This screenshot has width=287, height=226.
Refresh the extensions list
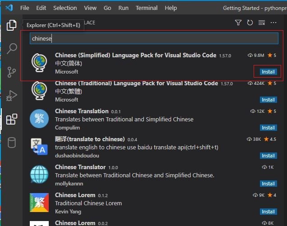click(x=250, y=23)
